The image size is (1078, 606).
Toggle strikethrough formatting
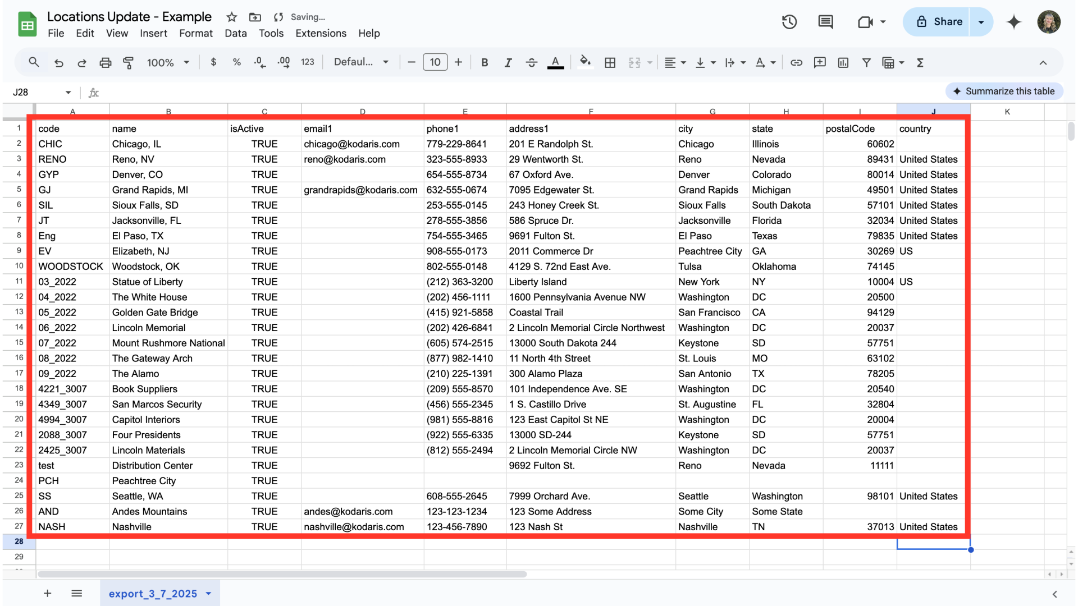click(x=531, y=63)
